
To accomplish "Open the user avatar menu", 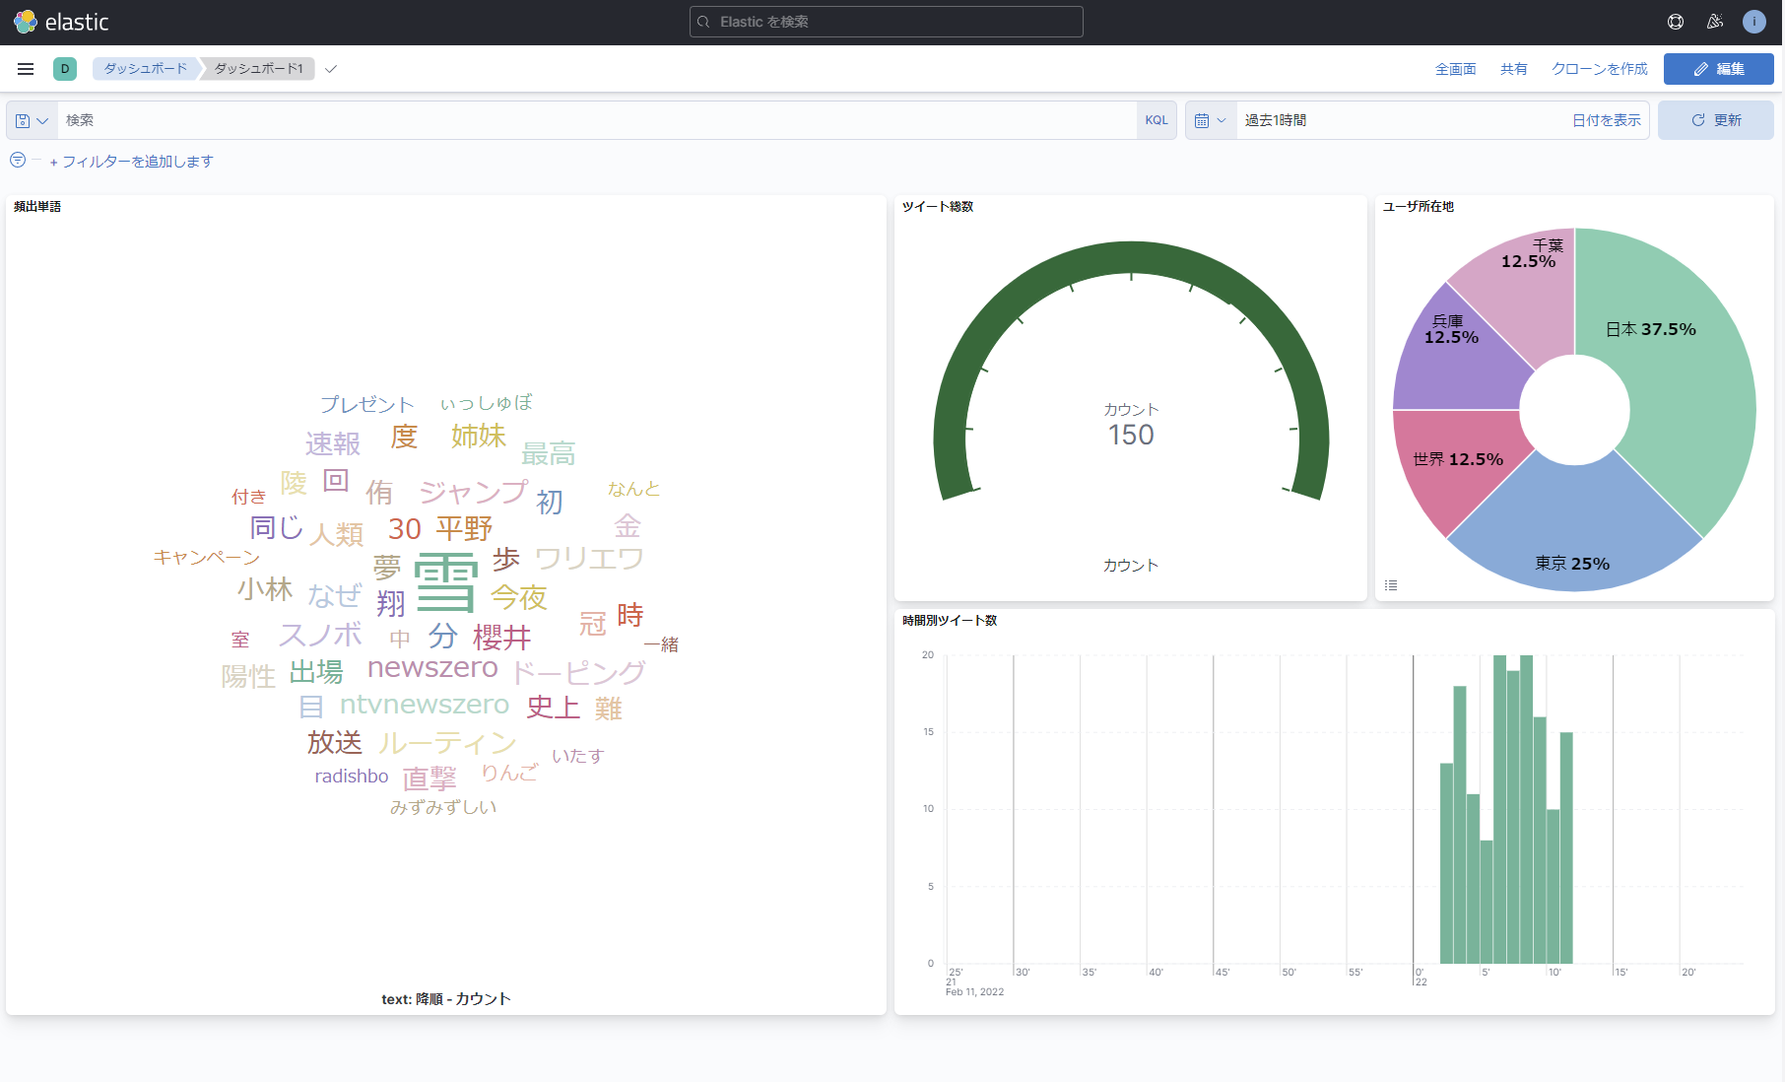I will [1754, 22].
